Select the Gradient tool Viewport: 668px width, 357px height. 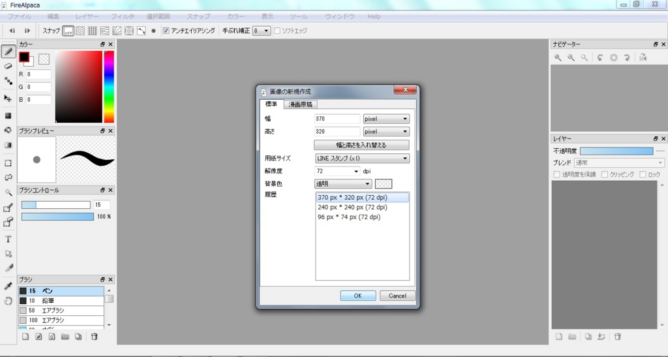click(8, 145)
